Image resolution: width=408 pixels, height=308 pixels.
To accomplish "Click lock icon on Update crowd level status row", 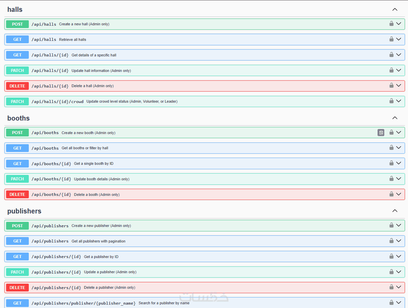I will [391, 101].
